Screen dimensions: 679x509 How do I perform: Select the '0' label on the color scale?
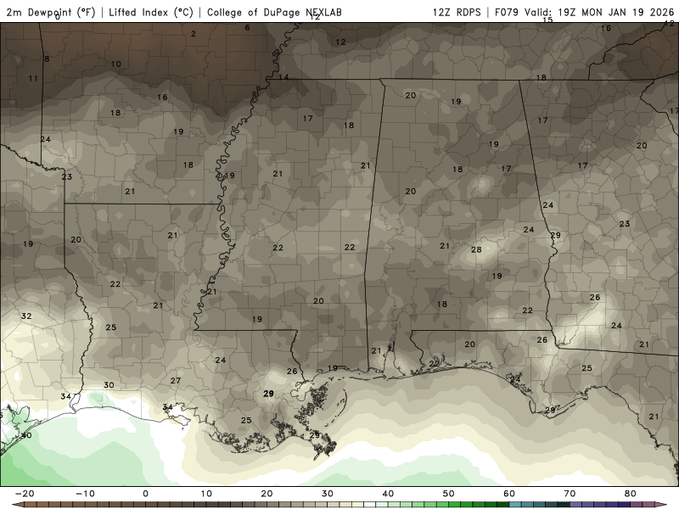tap(145, 494)
